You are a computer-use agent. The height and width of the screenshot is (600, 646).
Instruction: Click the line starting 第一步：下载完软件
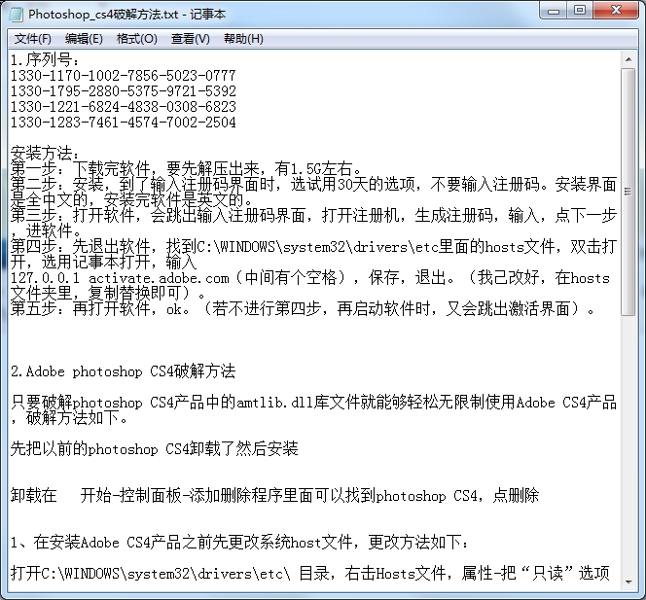pyautogui.click(x=186, y=169)
